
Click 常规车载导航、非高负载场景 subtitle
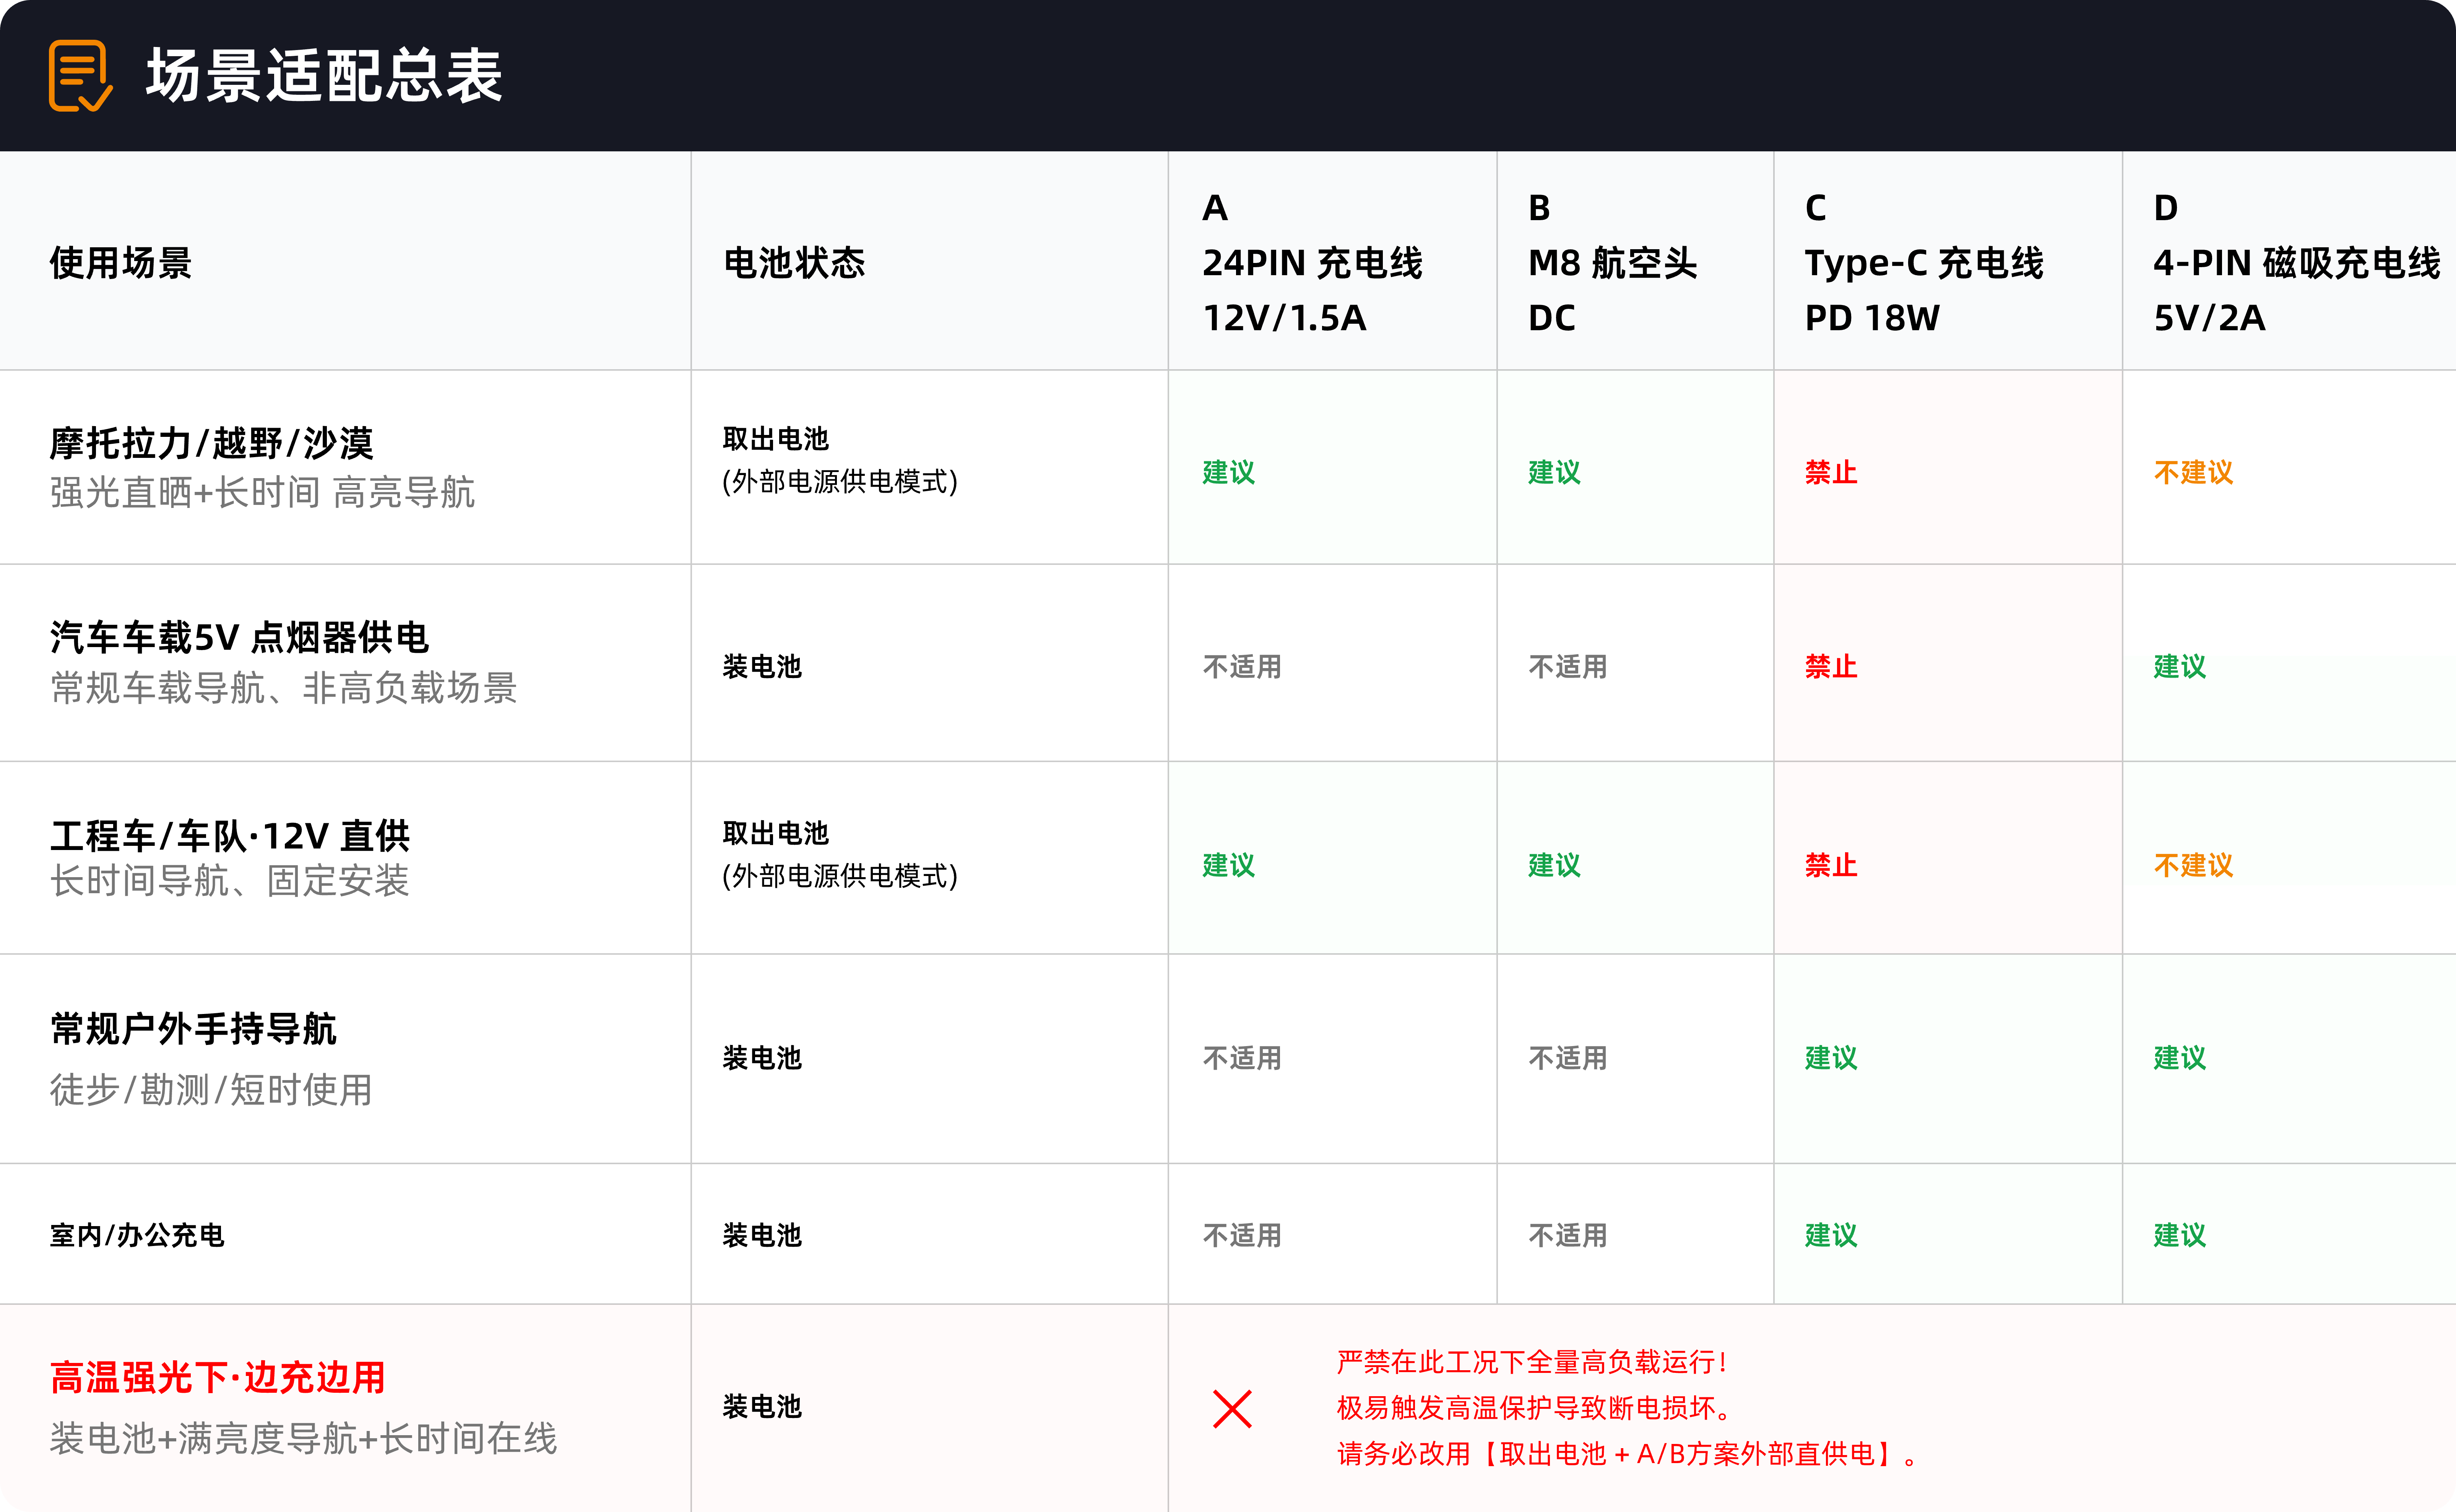click(x=284, y=688)
